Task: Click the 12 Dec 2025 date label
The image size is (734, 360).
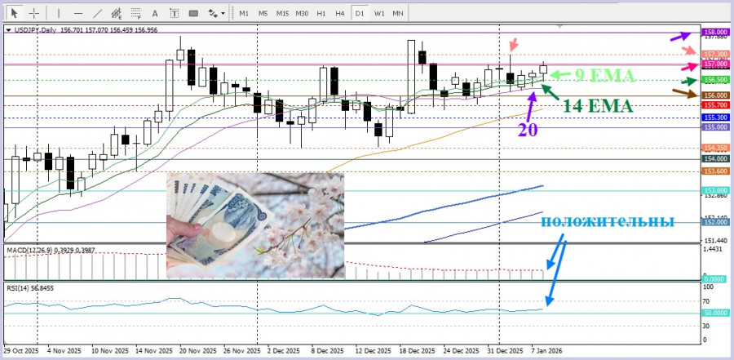Action: point(373,351)
